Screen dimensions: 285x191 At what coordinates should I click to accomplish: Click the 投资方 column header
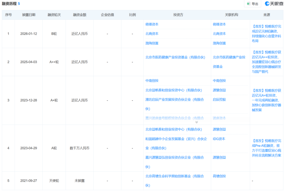[178, 15]
